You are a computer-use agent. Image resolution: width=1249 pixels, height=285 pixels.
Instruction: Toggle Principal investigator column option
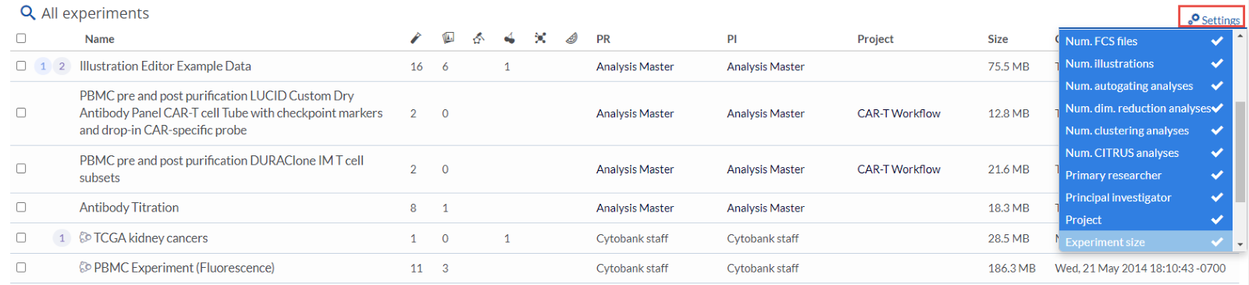pyautogui.click(x=1145, y=198)
